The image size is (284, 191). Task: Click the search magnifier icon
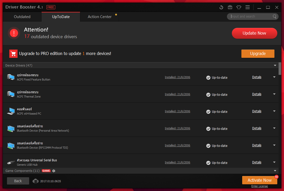(x=275, y=17)
